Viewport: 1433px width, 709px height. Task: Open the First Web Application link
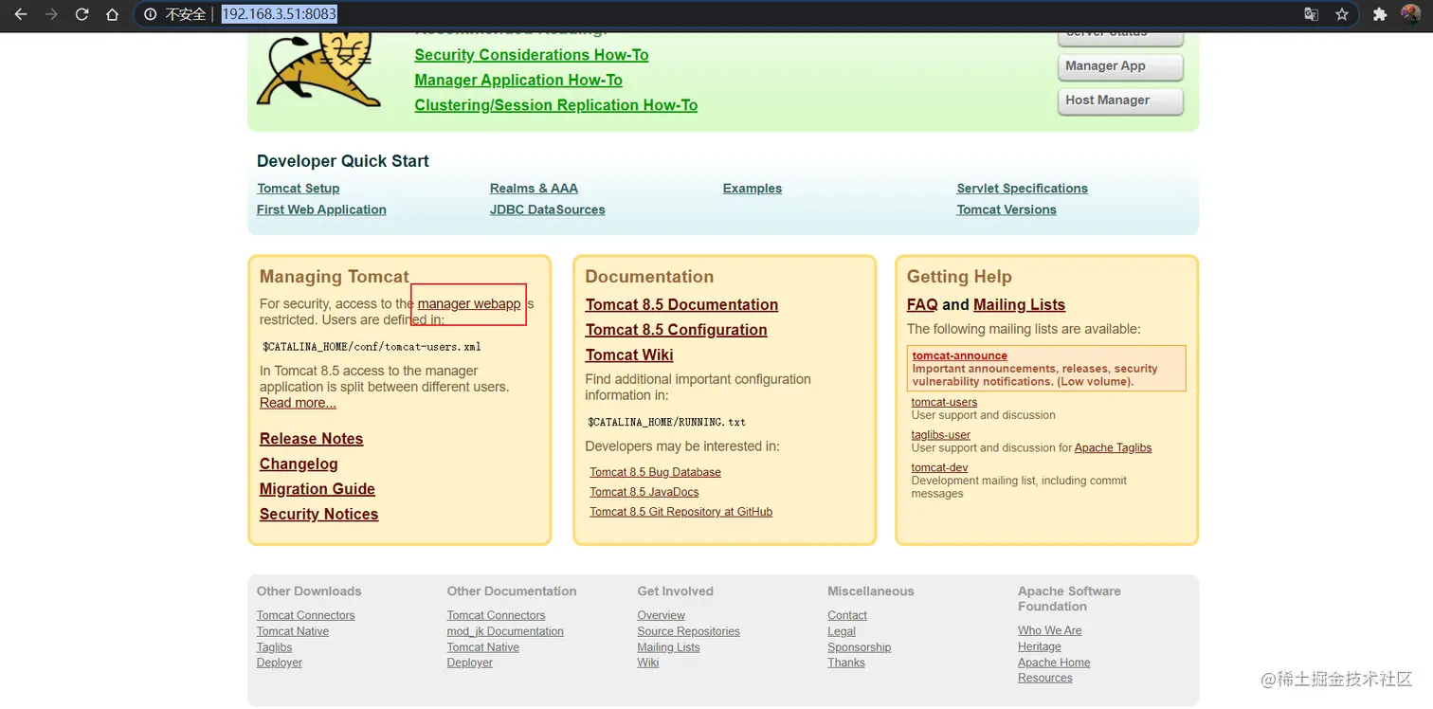321,209
